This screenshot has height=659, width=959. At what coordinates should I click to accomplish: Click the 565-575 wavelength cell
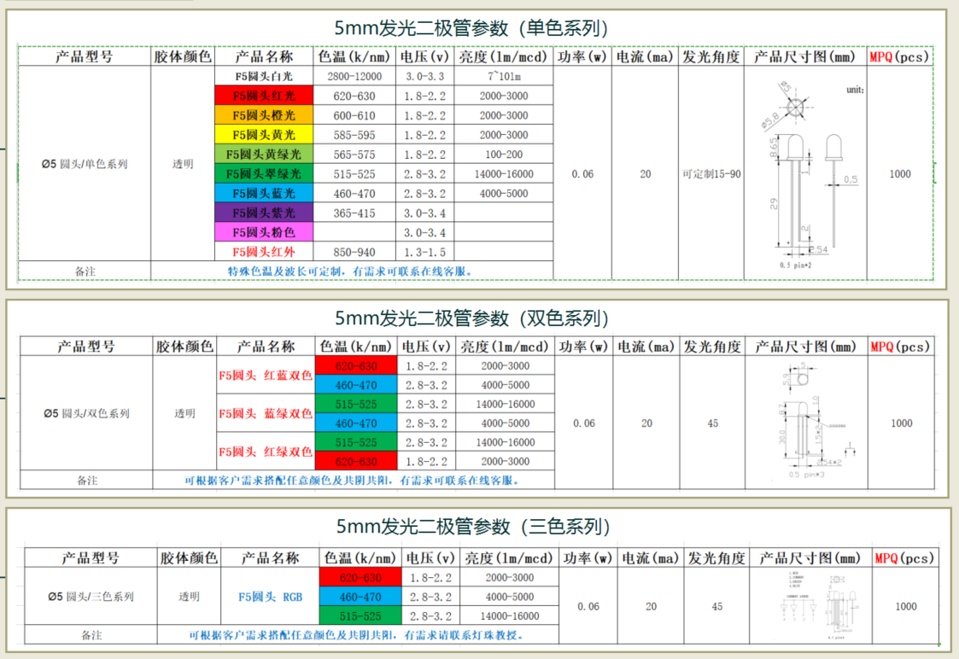tap(354, 154)
